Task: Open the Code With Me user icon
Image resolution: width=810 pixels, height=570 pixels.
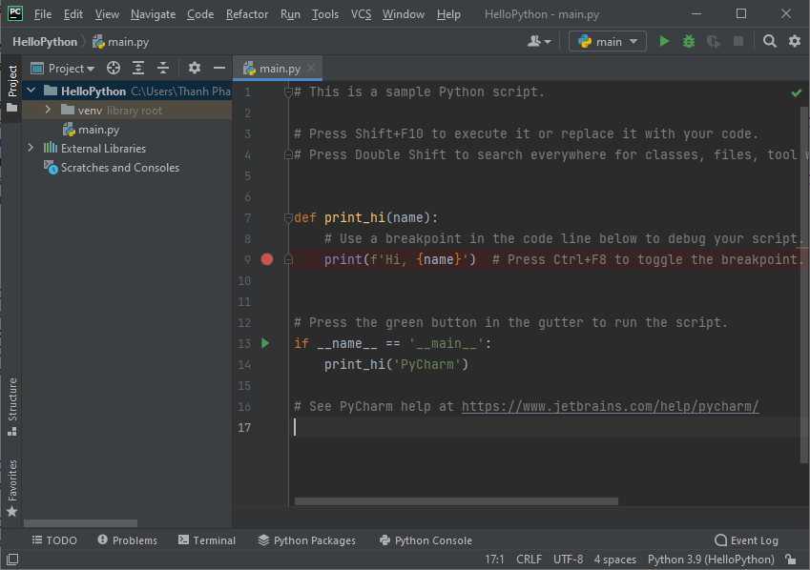Action: pyautogui.click(x=539, y=41)
